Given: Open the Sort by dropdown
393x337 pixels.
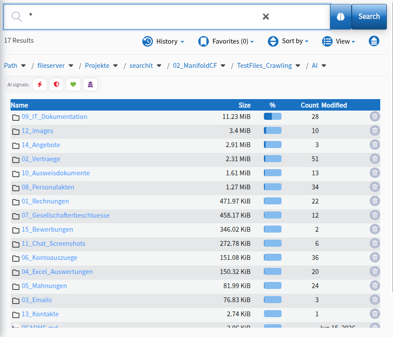Looking at the screenshot, I should coord(288,41).
